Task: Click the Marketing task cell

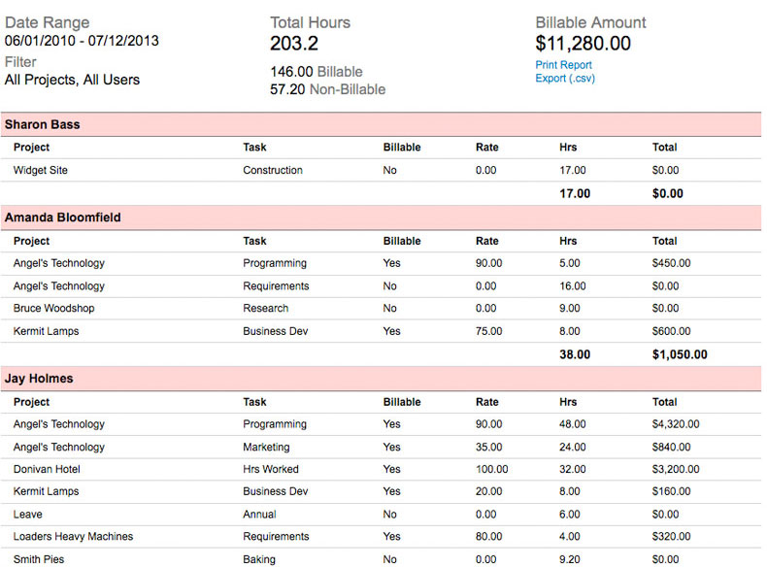Action: (266, 448)
